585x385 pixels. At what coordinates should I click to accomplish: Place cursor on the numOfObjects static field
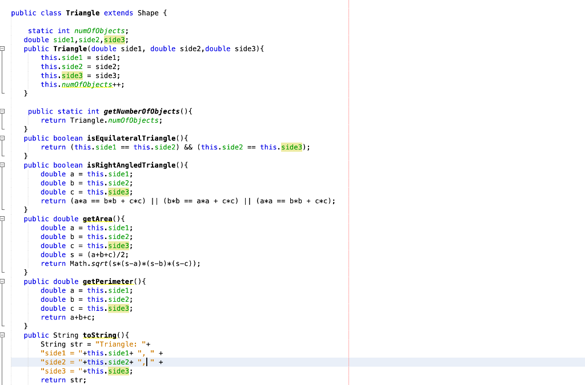[100, 31]
